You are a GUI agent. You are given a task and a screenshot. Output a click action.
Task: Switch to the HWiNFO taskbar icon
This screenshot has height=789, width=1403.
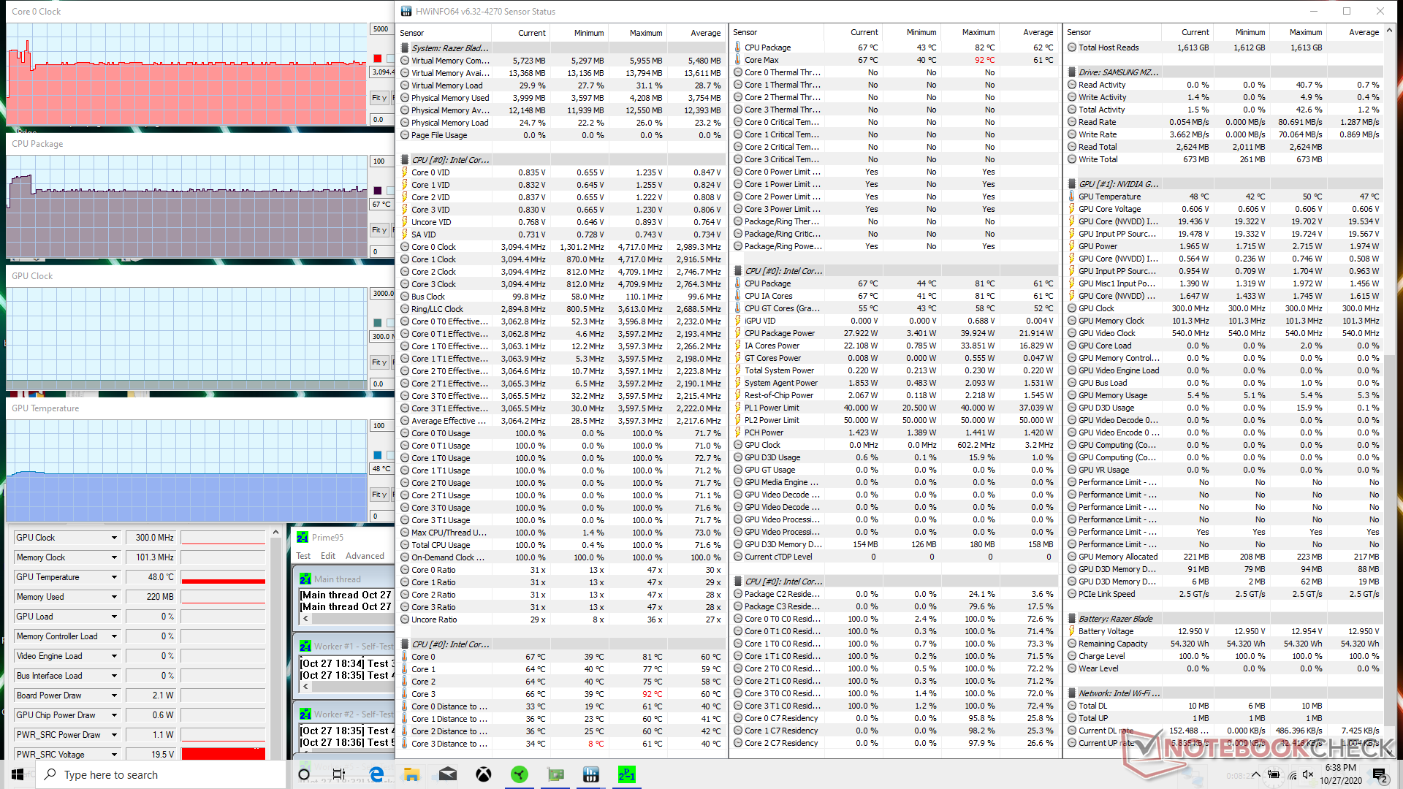[591, 774]
